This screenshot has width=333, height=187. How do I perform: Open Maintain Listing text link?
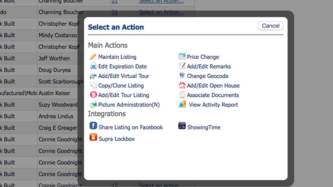pyautogui.click(x=117, y=57)
